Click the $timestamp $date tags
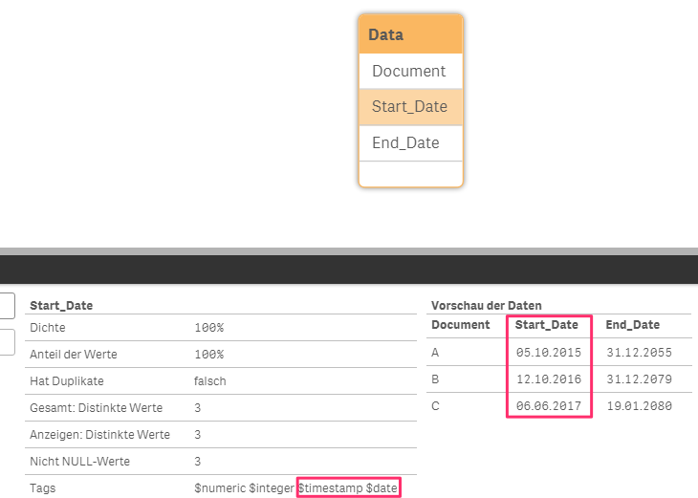 348,488
